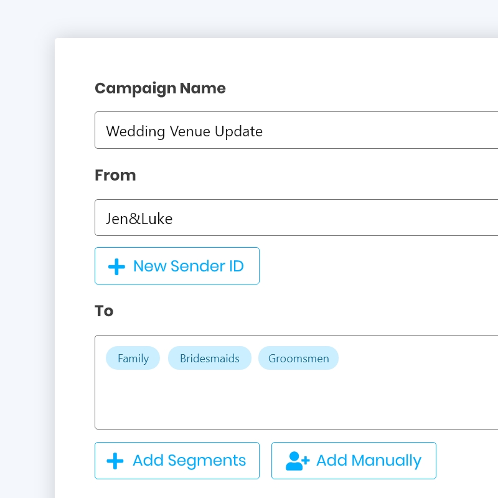Click the add-person icon in Add Manually
The width and height of the screenshot is (498, 498).
pos(297,461)
